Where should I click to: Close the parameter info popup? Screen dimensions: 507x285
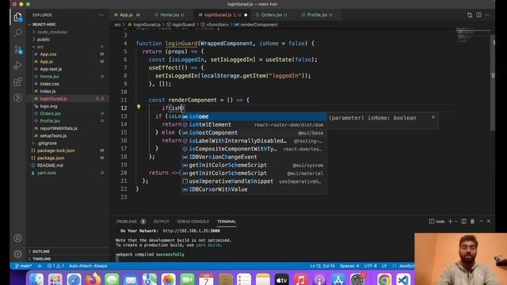[433, 117]
